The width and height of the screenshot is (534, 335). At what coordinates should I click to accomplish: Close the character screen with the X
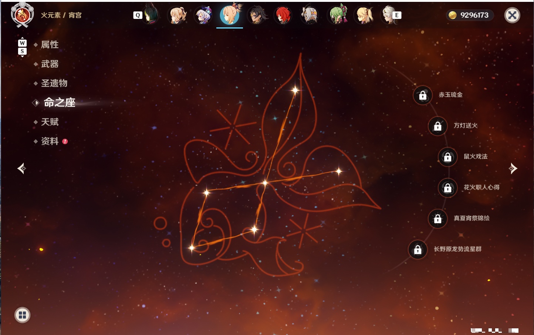[512, 15]
